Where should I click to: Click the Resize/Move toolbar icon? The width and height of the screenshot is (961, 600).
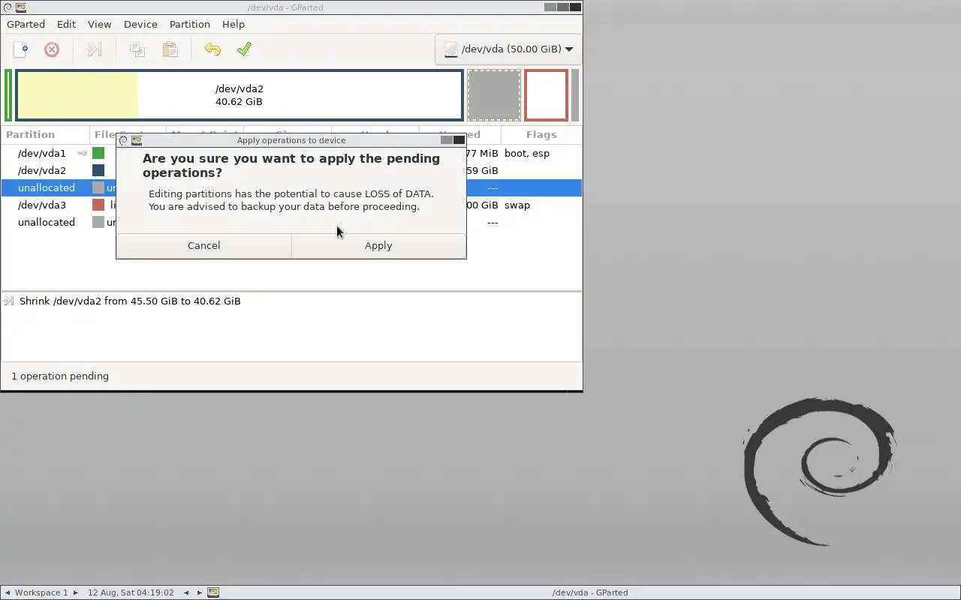(x=94, y=49)
